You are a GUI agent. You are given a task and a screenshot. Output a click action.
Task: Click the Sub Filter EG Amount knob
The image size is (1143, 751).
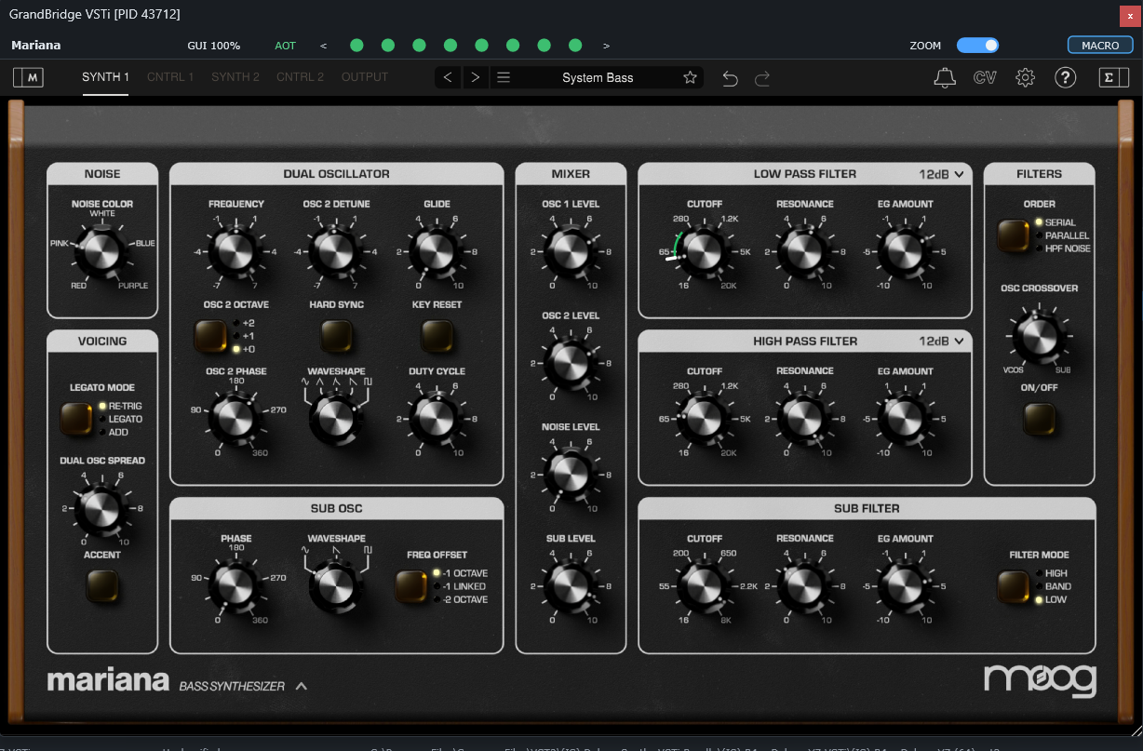906,586
